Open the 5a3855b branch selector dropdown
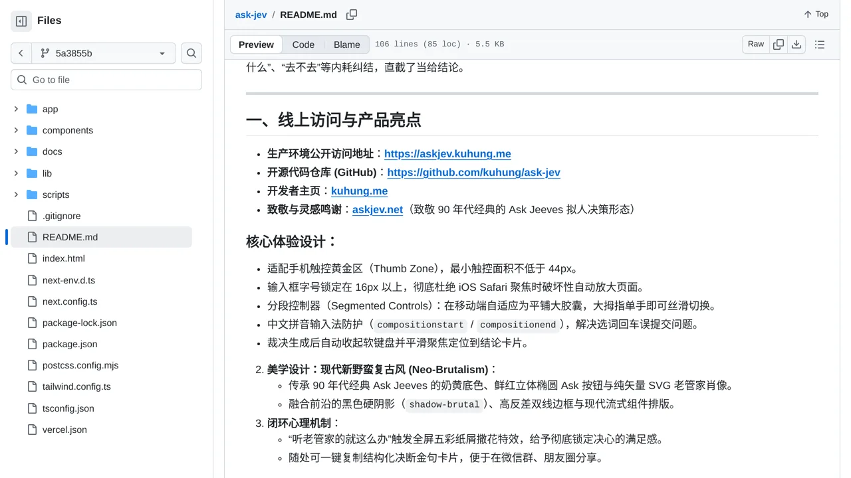 [104, 53]
